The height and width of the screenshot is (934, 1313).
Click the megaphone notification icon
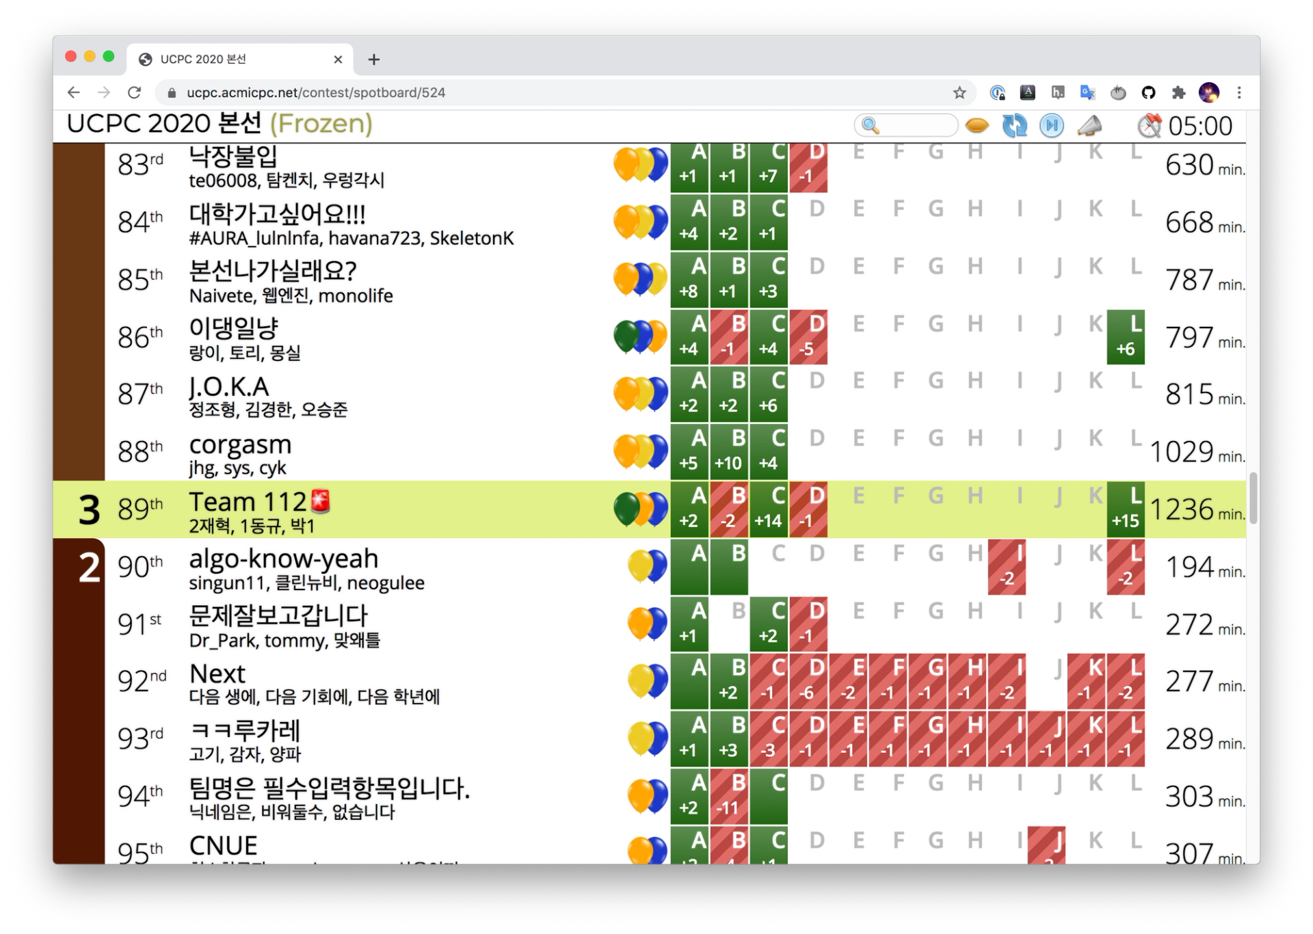[1089, 126]
